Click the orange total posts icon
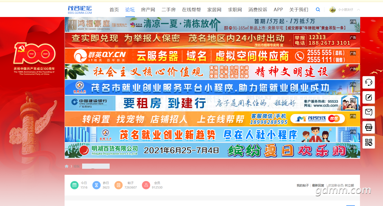The width and height of the screenshot is (383, 206). point(118,185)
